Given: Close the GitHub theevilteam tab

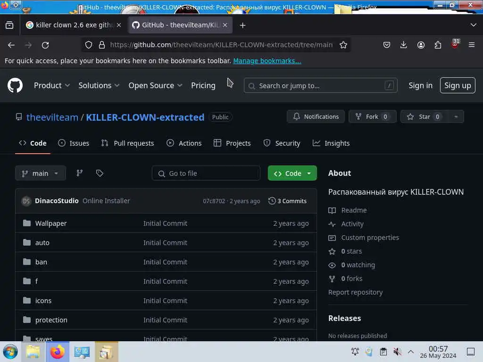Looking at the screenshot, I should (225, 25).
